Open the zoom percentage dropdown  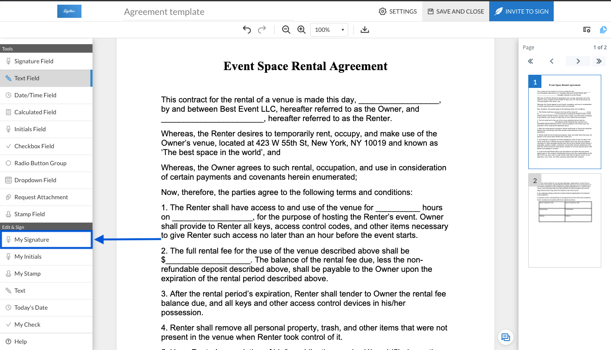pos(329,29)
